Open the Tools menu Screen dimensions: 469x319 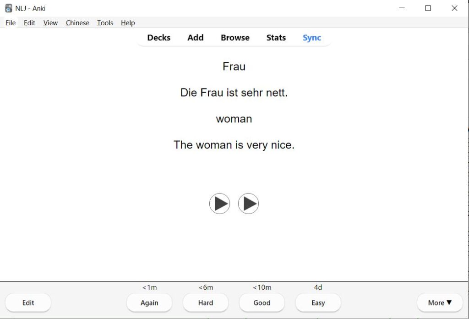104,23
